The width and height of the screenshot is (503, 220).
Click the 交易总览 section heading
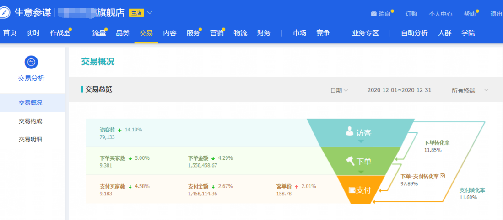coord(98,89)
